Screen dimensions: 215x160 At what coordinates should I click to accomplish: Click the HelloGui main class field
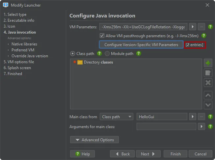coord(162,117)
